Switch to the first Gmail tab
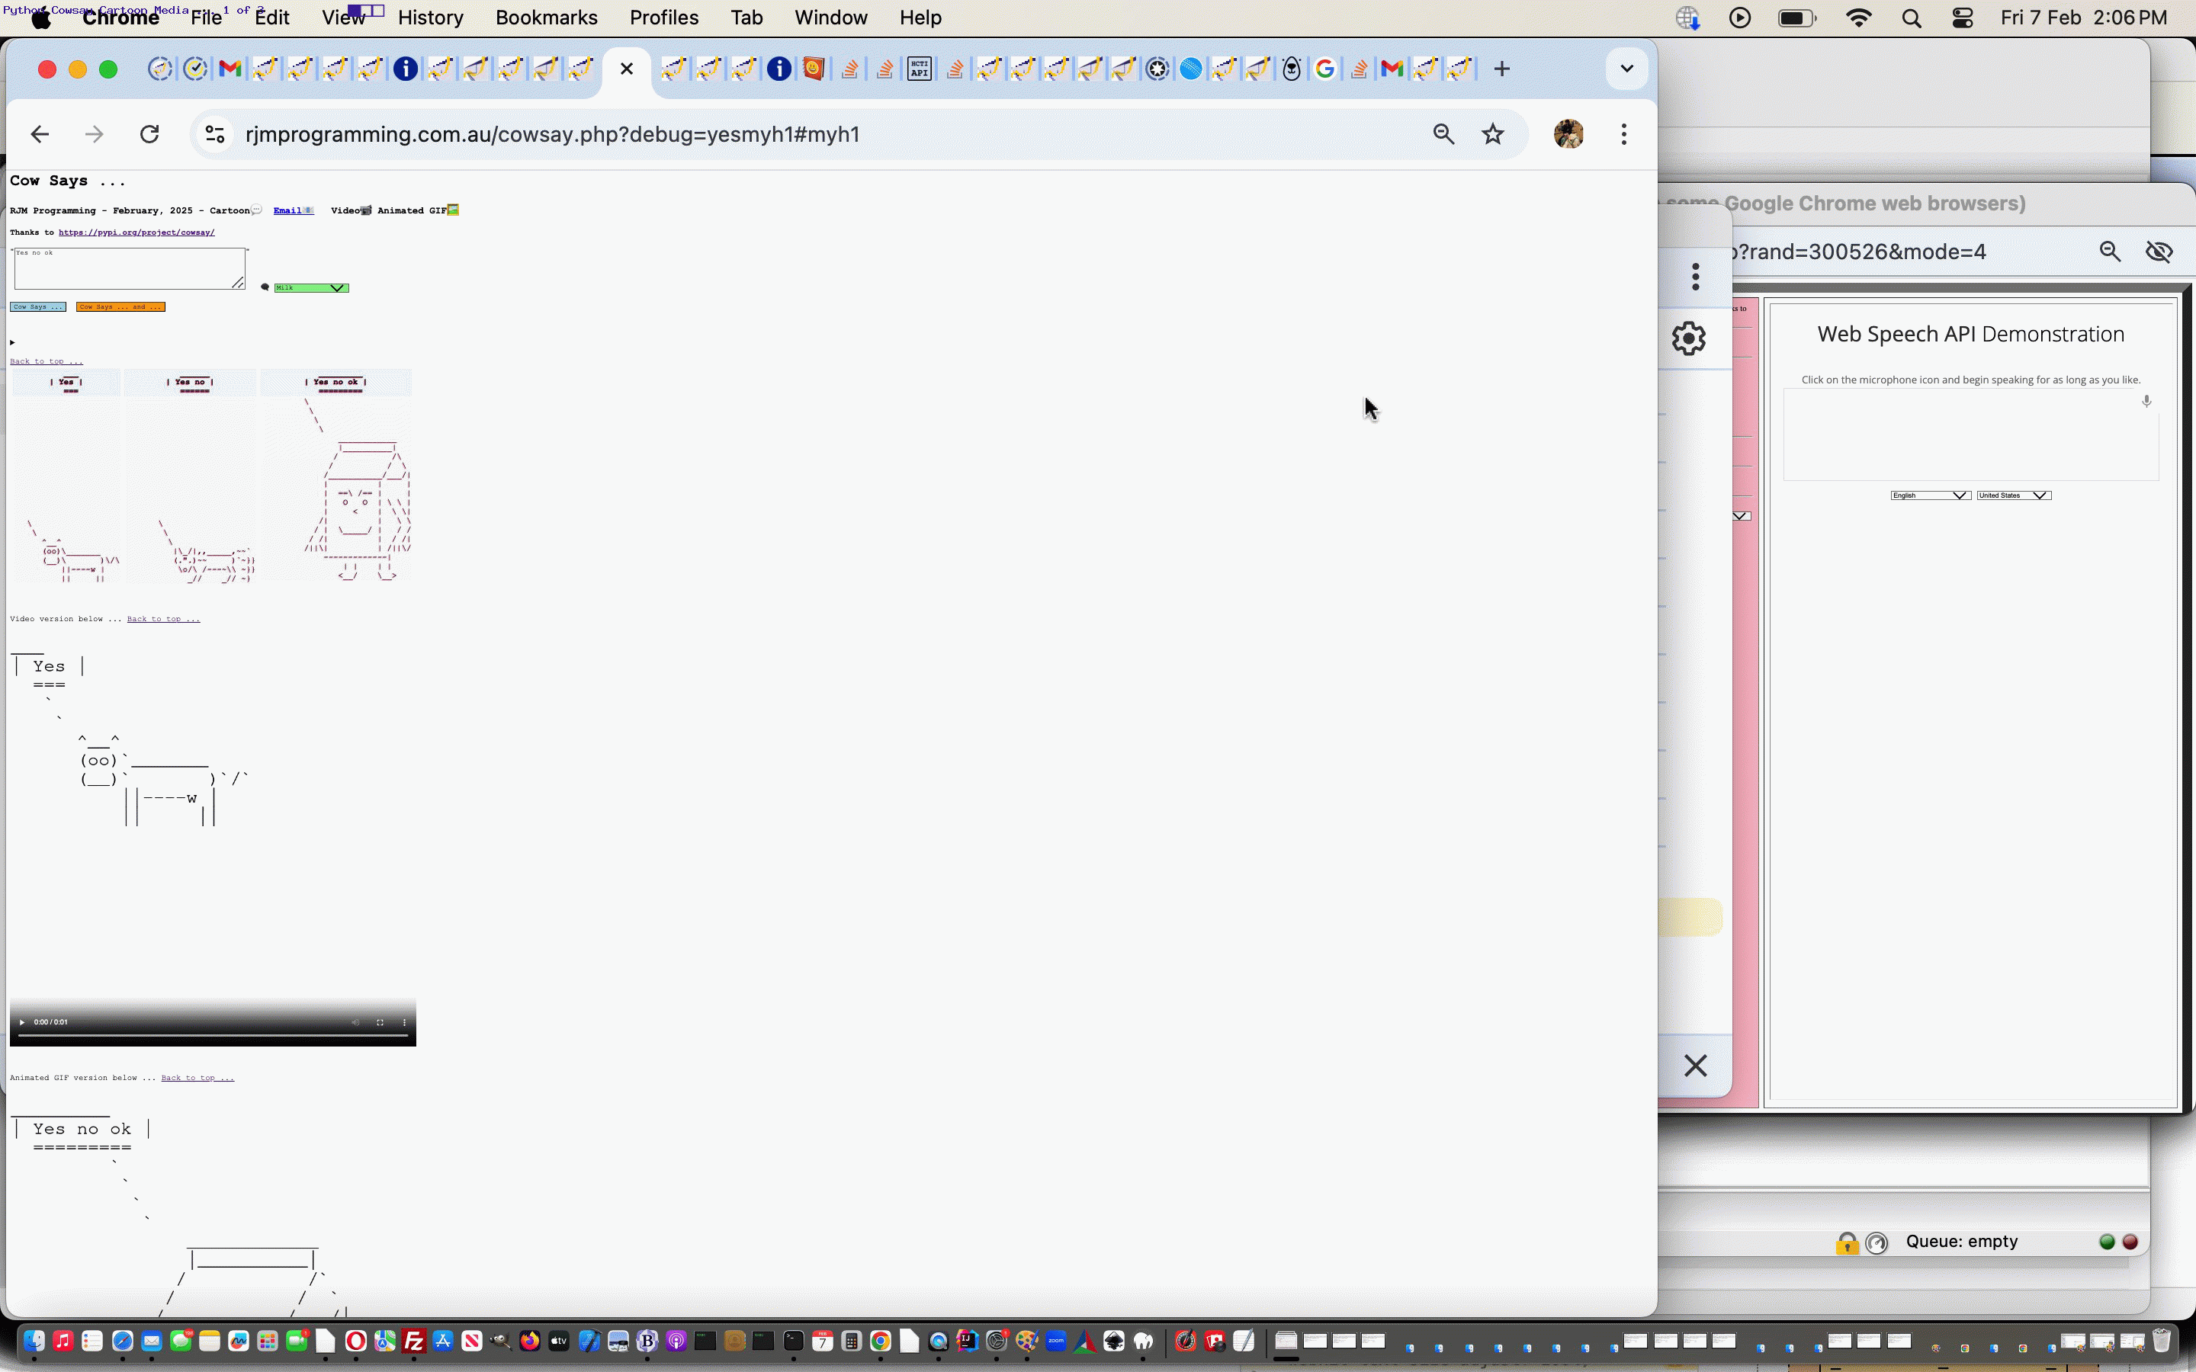The height and width of the screenshot is (1372, 2196). (x=230, y=69)
